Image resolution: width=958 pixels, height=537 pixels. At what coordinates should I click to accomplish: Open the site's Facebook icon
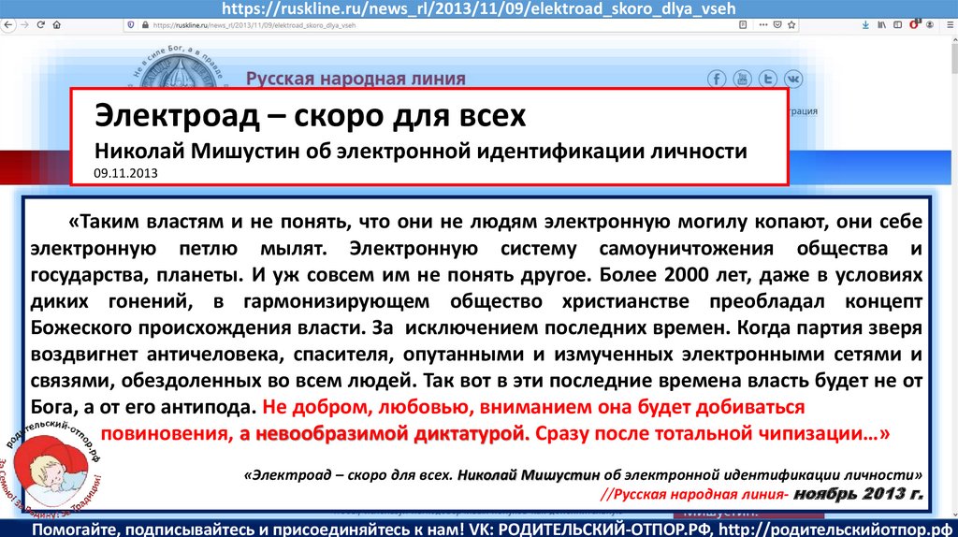pyautogui.click(x=717, y=79)
